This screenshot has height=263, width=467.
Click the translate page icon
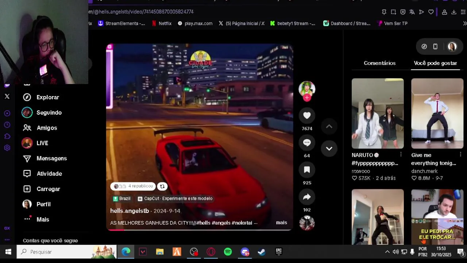[412, 12]
